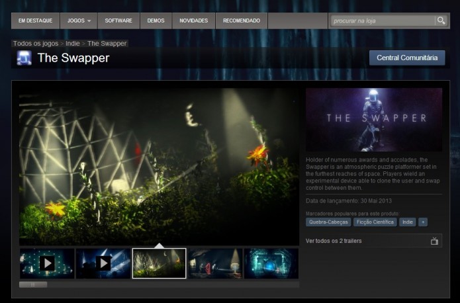Select the greenhouse dome screenshot thumbnail
This screenshot has width=460, height=303.
coord(160,263)
